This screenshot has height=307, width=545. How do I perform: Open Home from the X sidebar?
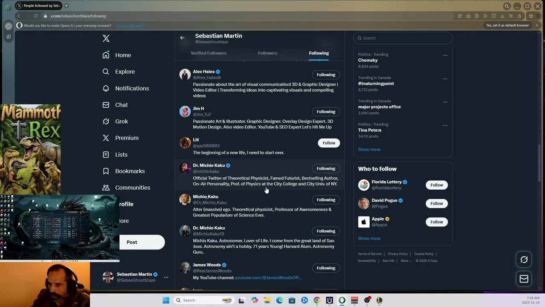click(x=117, y=55)
